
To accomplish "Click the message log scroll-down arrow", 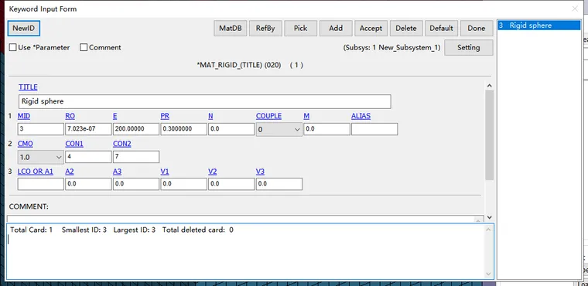I will pyautogui.click(x=488, y=274).
